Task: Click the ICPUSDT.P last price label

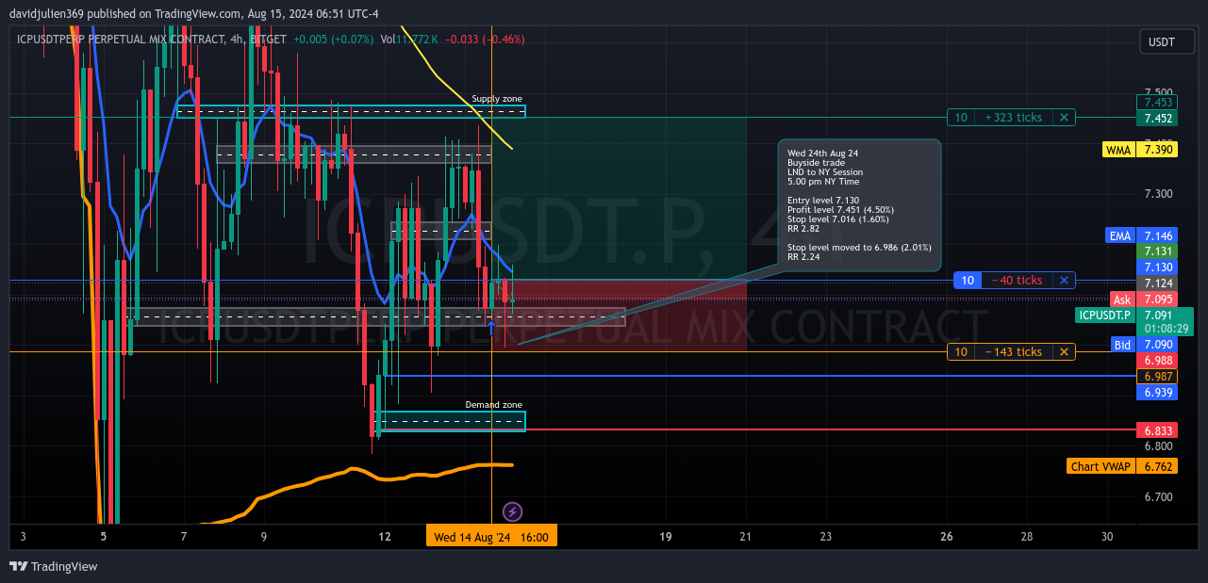Action: (x=1103, y=315)
